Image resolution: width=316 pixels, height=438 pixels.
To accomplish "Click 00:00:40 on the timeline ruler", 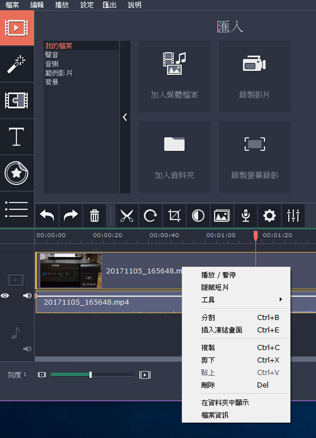I will coord(164,235).
